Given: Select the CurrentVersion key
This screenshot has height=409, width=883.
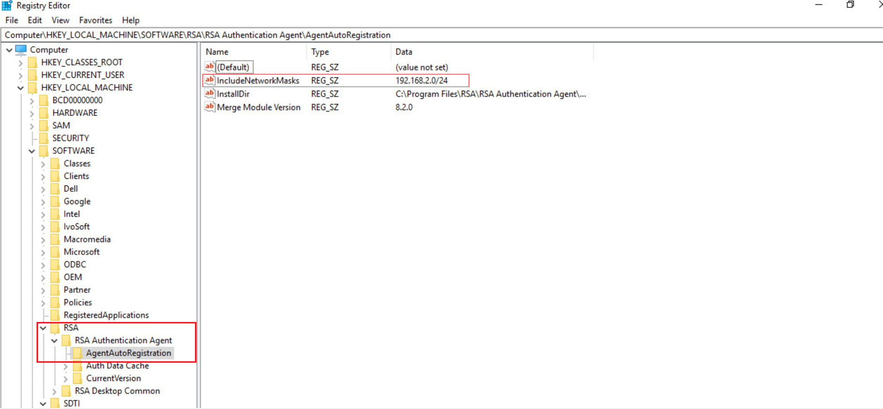Looking at the screenshot, I should tap(113, 378).
